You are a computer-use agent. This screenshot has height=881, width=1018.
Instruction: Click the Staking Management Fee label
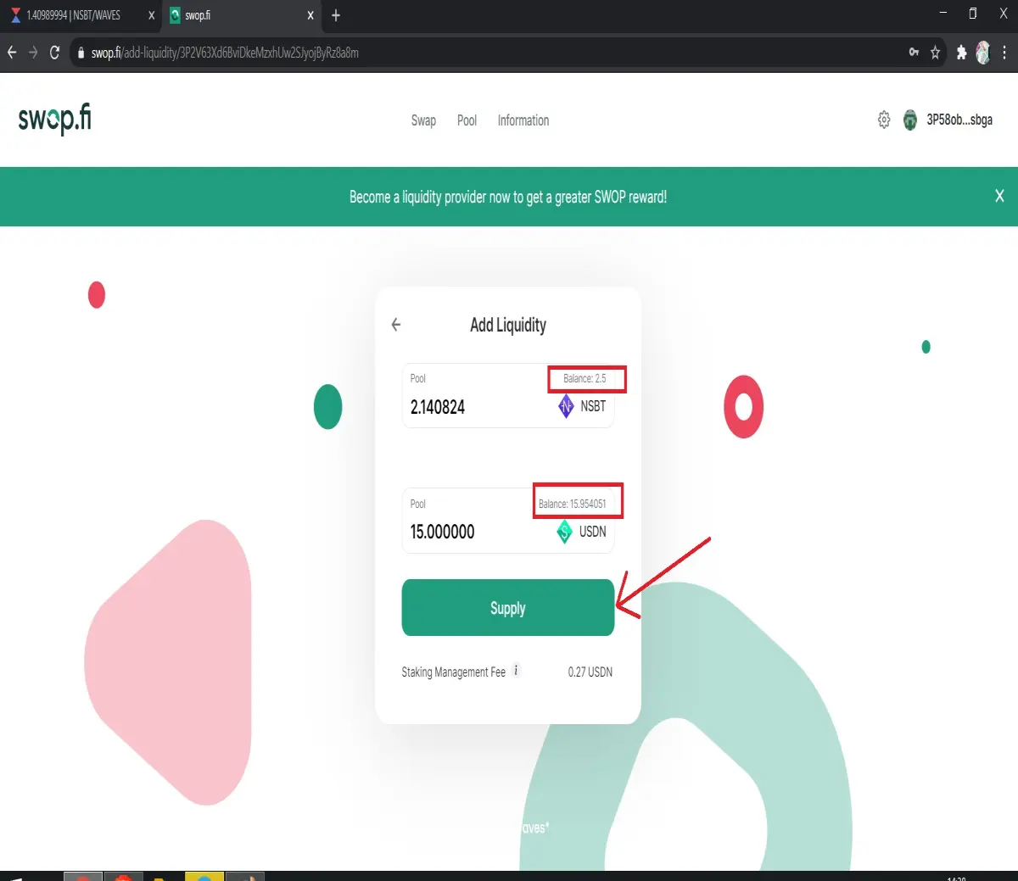coord(453,672)
